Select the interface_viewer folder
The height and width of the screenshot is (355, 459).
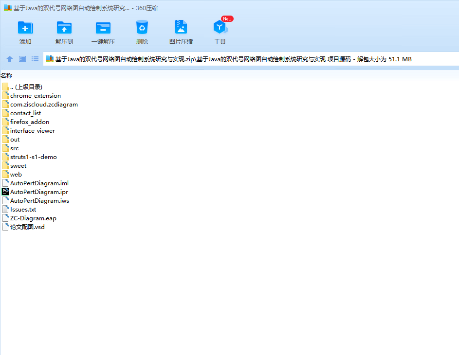coord(28,131)
